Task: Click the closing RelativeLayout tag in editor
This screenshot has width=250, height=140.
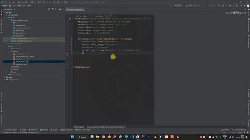Action: point(82,67)
